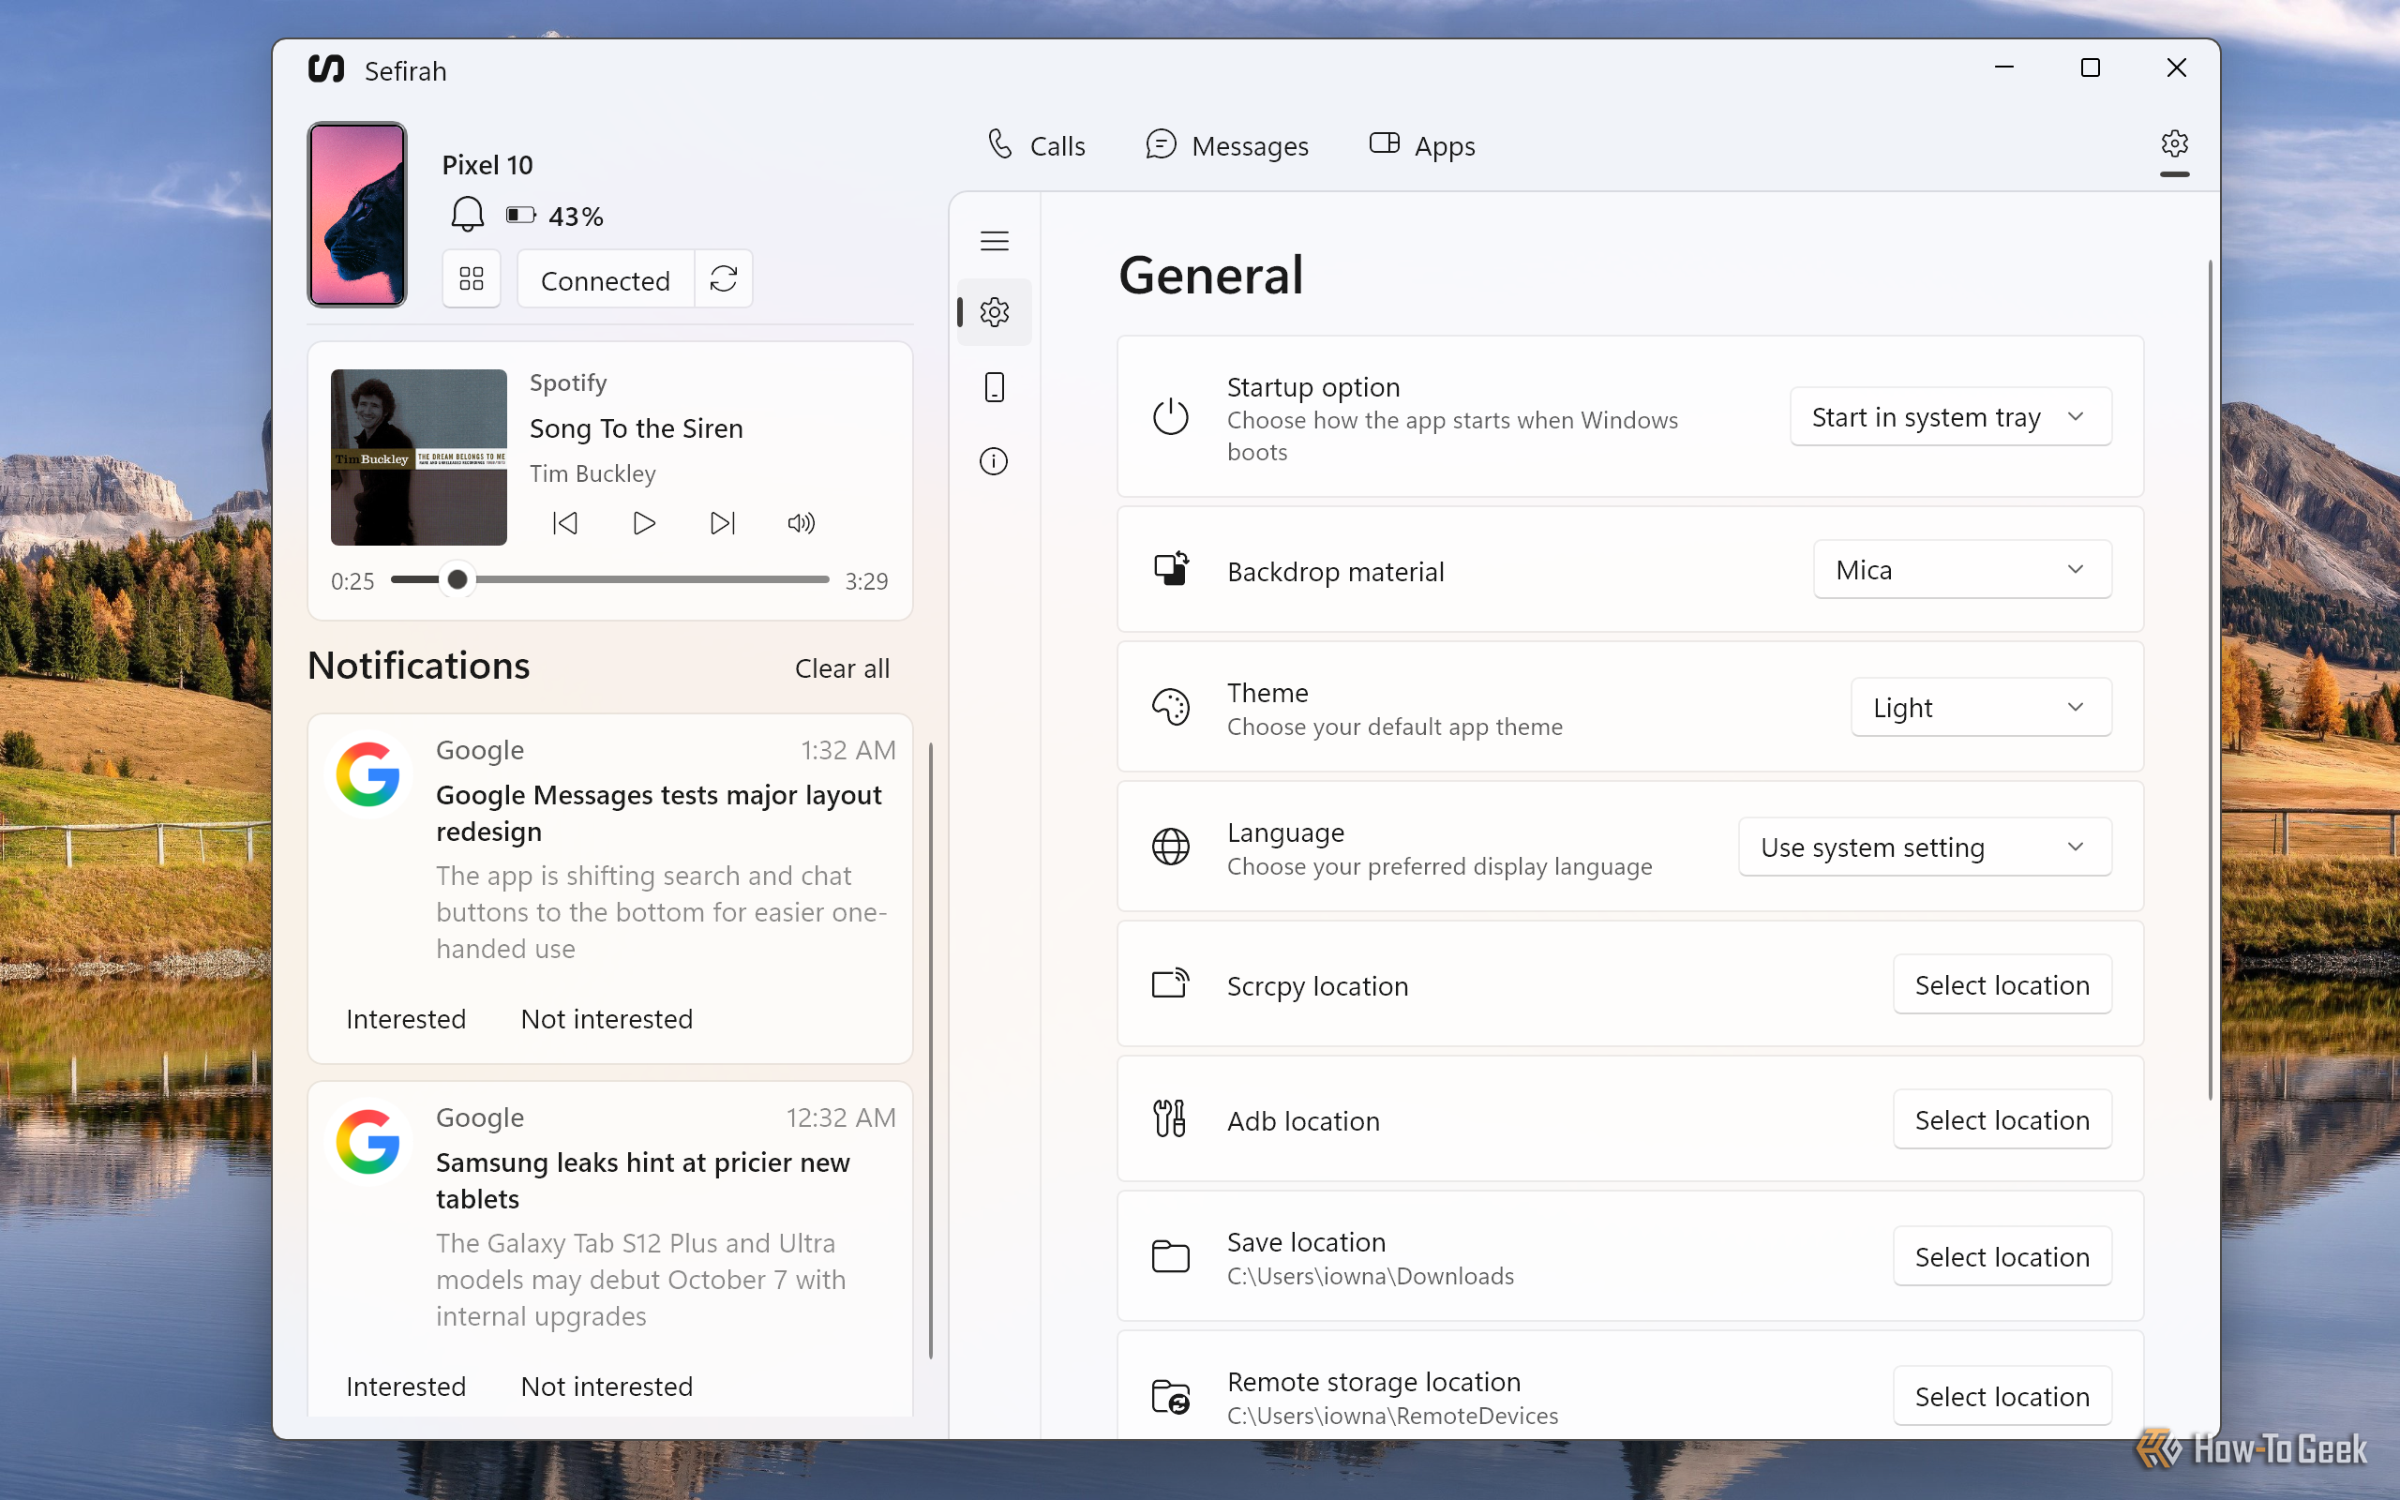The height and width of the screenshot is (1500, 2400).
Task: Toggle the hamburger navigation menu
Action: 994,241
